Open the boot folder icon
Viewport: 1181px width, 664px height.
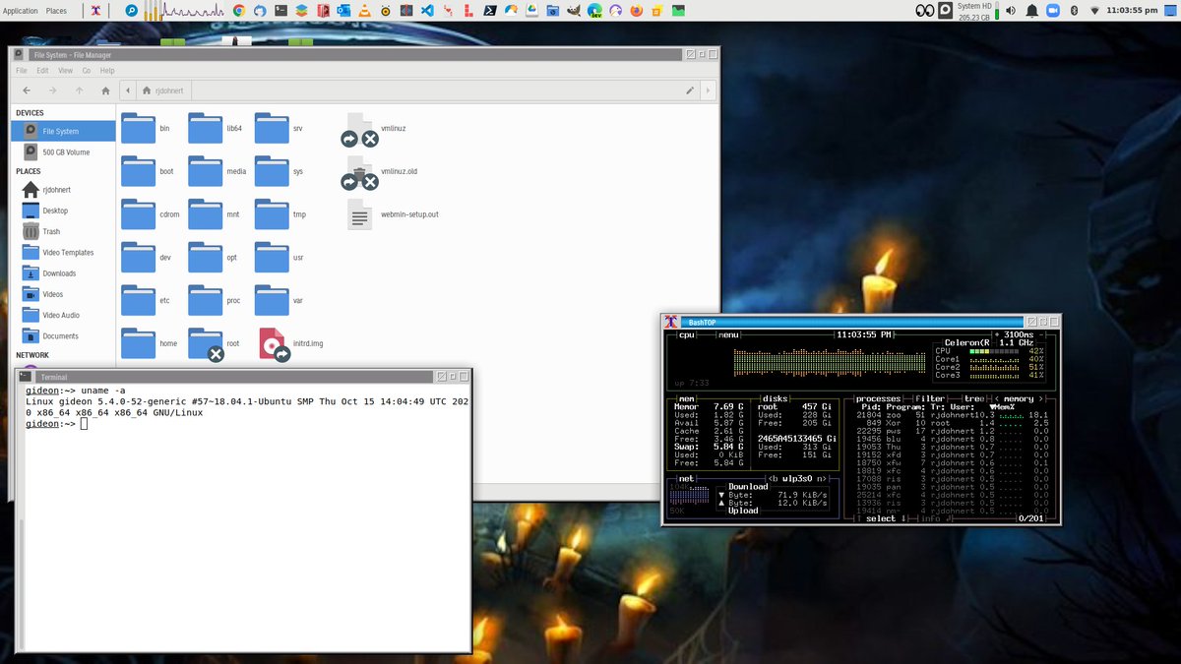coord(139,169)
